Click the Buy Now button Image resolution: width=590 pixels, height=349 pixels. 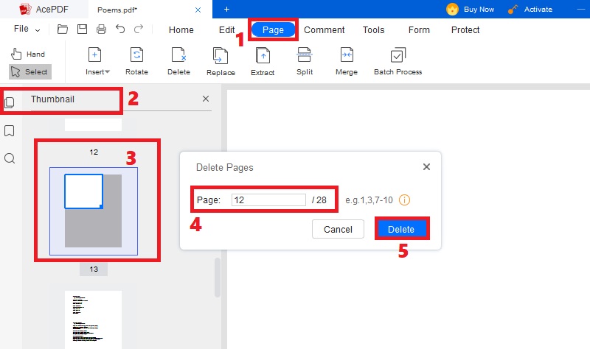pyautogui.click(x=471, y=10)
